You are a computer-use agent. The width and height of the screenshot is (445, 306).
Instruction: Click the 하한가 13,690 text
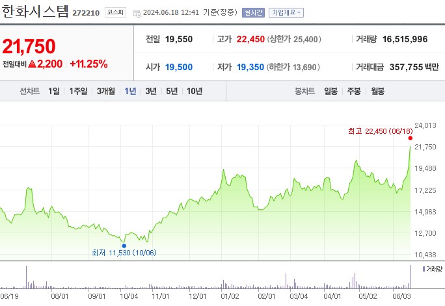coord(293,67)
